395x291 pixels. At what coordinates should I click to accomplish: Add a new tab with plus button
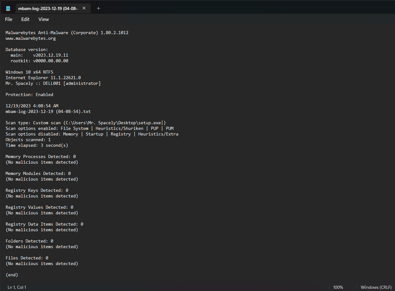pyautogui.click(x=98, y=8)
